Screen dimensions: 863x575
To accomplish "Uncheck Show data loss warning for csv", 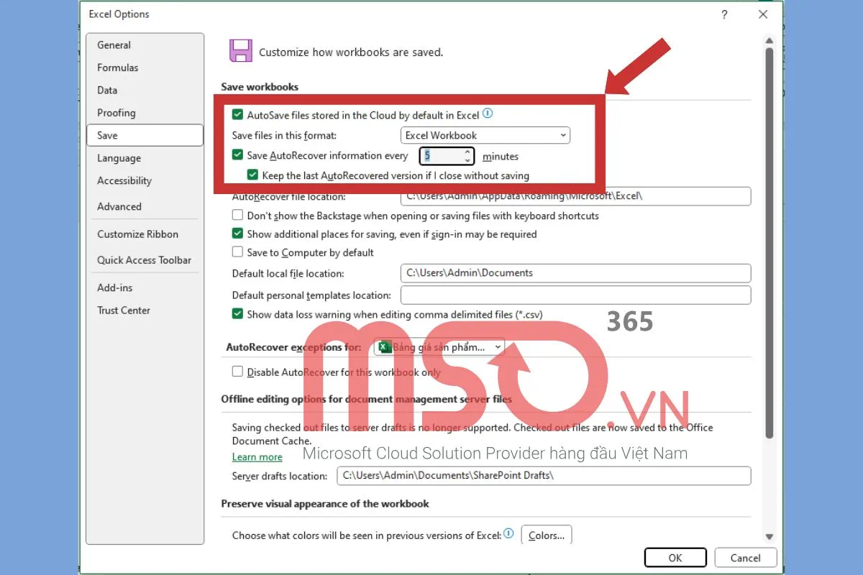I will pos(237,314).
